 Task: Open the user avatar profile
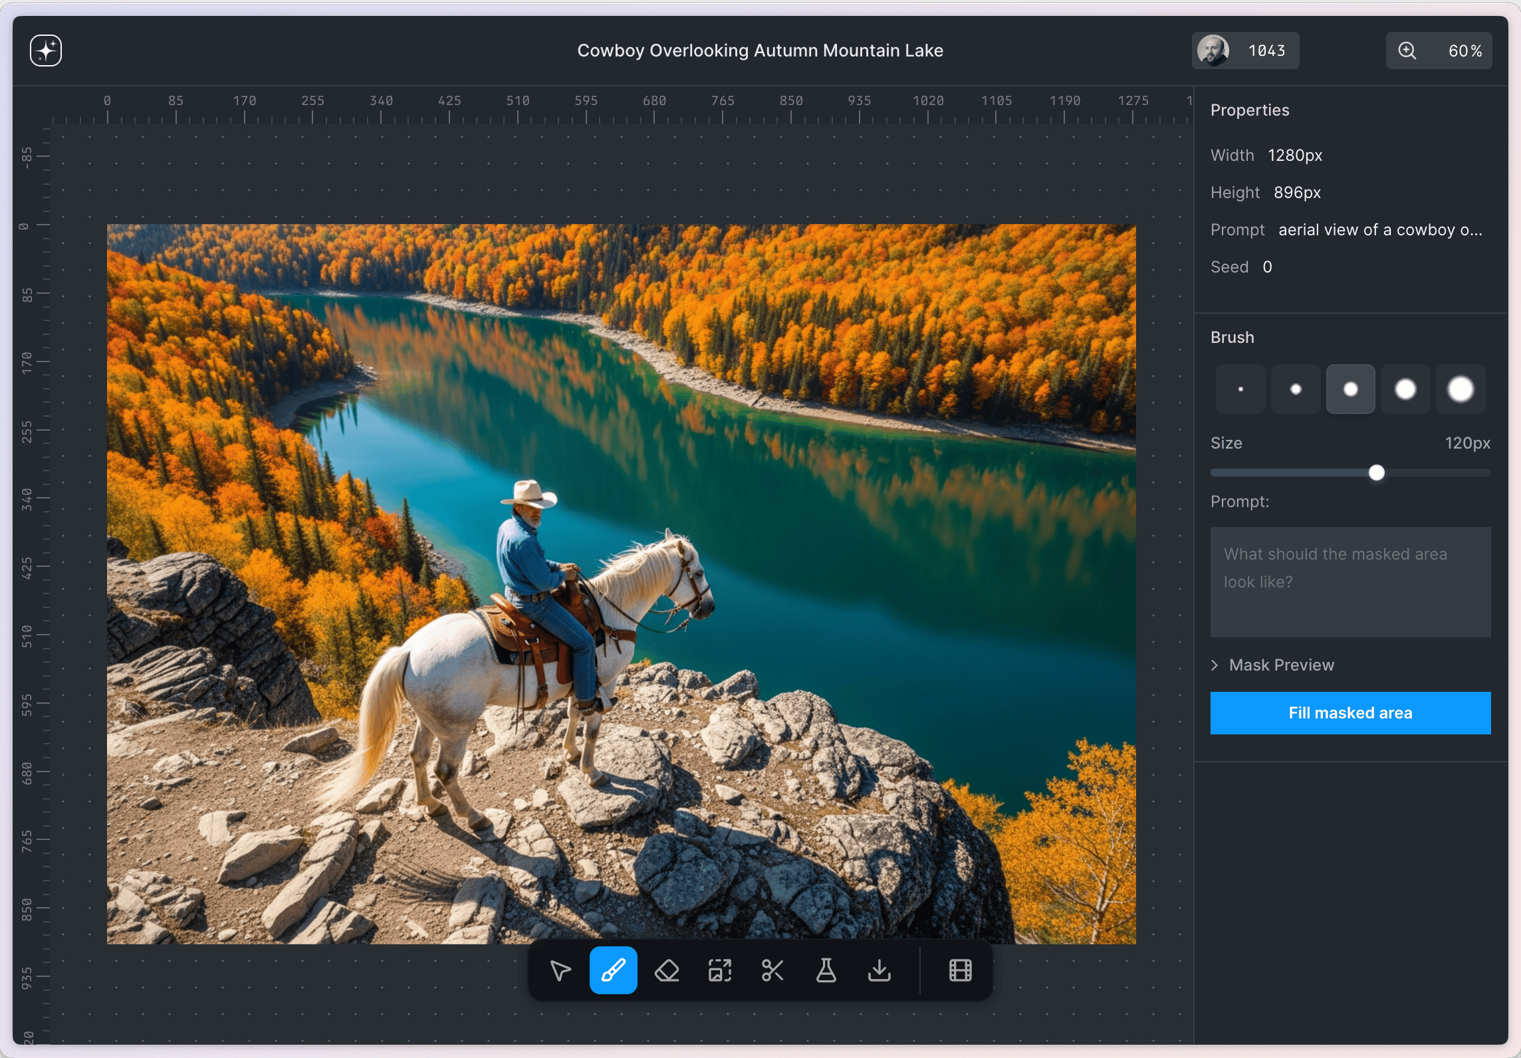click(1213, 51)
